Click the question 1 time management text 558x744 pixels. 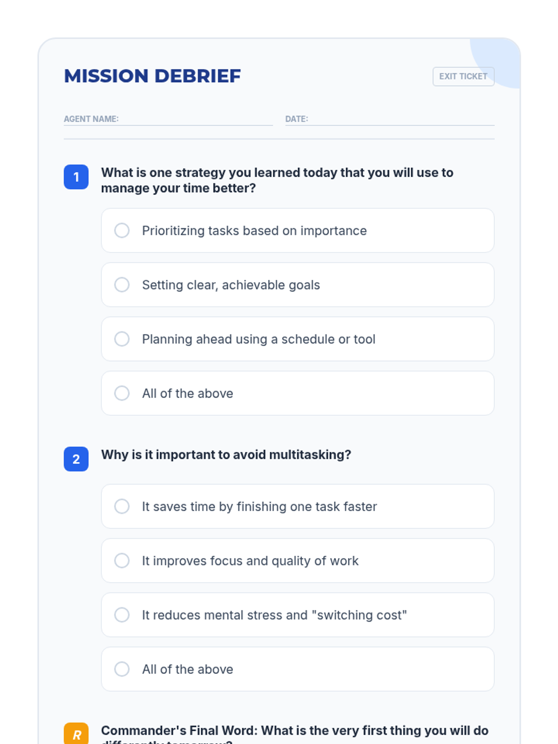point(277,180)
